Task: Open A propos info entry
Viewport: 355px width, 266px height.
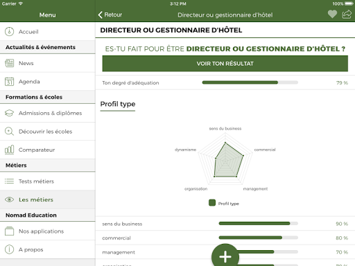Action: [48, 249]
